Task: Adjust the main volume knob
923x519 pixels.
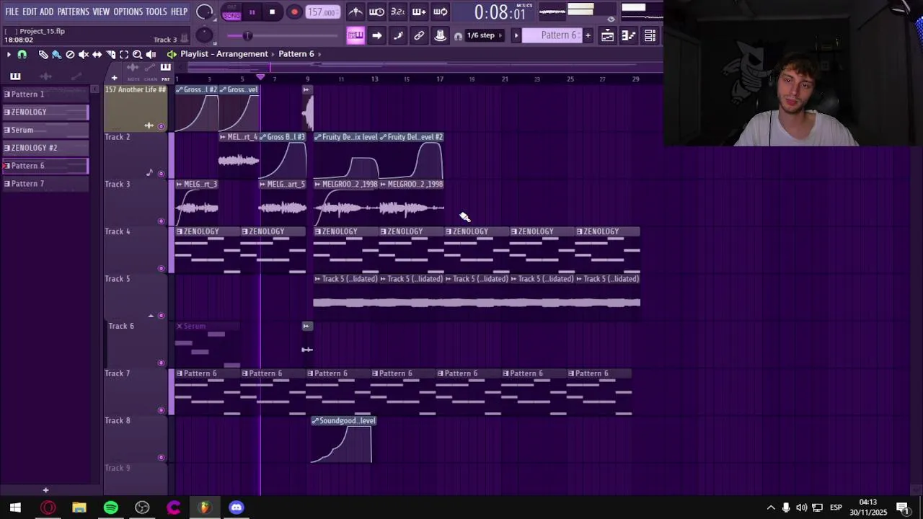Action: [204, 12]
